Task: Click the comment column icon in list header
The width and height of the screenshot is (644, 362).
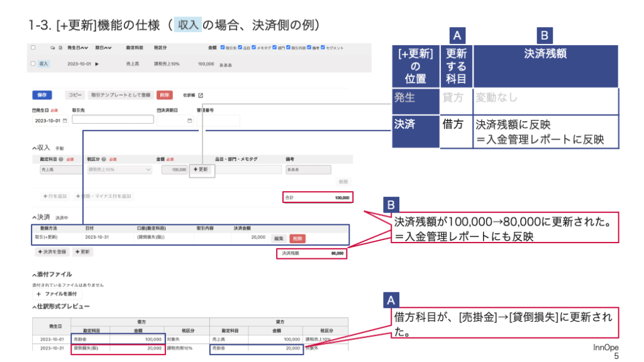Action: pos(53,48)
